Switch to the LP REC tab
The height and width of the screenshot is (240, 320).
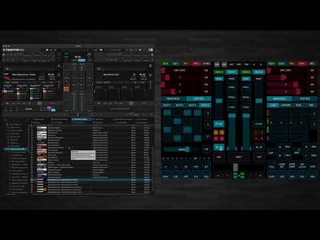[206, 63]
